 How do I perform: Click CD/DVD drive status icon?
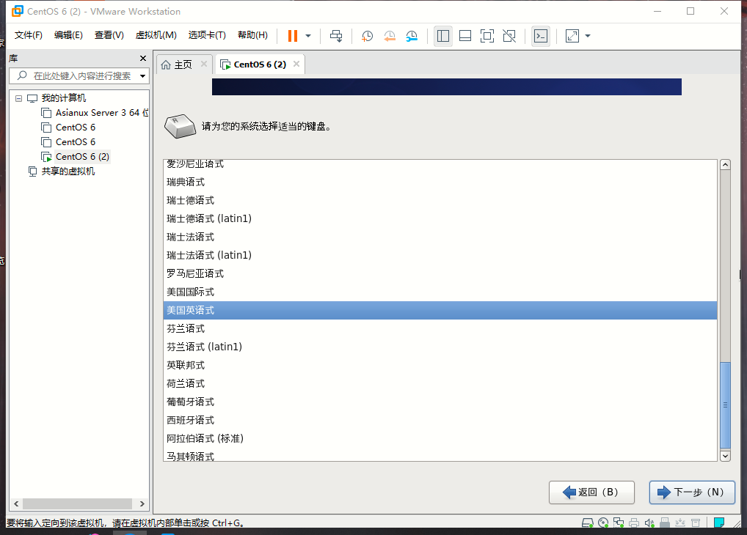pos(603,523)
